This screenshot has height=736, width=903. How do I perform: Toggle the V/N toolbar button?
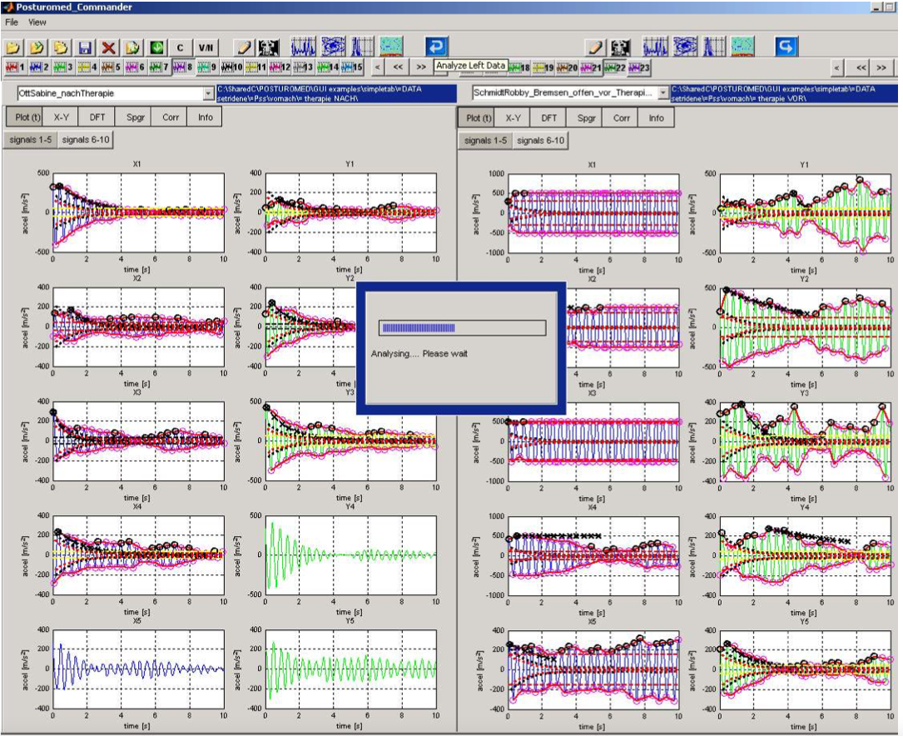tap(206, 47)
